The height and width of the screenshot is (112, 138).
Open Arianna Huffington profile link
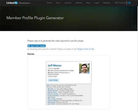tap(53, 101)
